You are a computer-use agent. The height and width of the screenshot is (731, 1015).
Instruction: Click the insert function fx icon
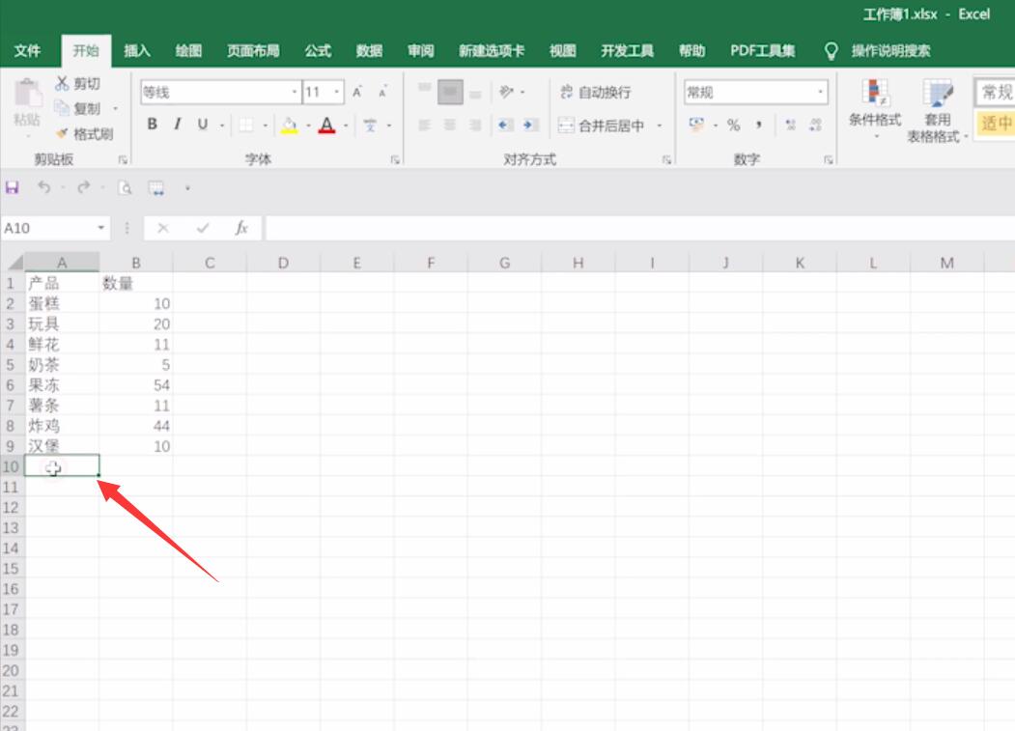pos(241,228)
